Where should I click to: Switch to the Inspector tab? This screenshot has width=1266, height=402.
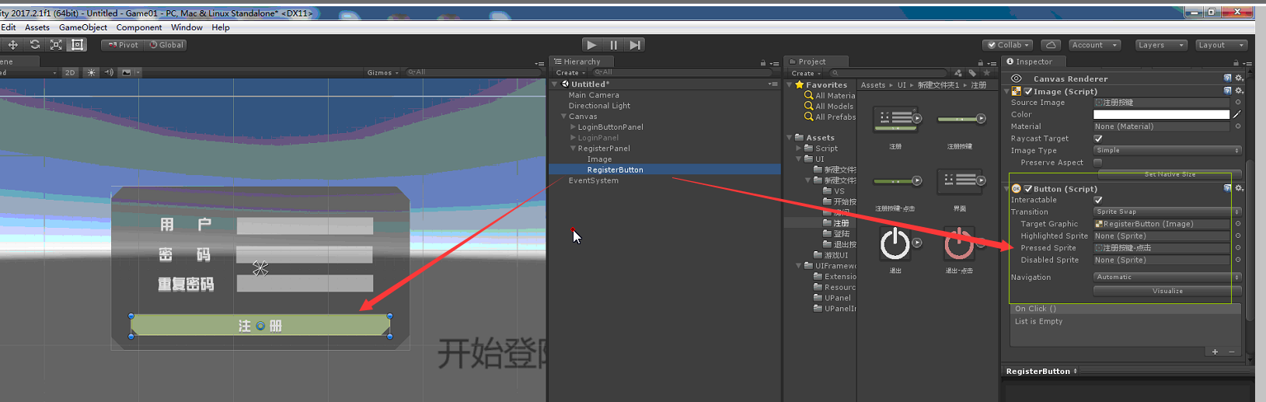(x=1034, y=61)
